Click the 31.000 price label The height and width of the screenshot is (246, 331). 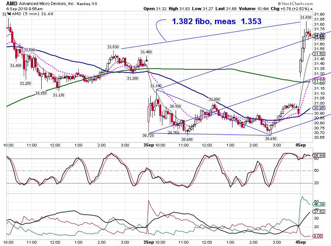coord(214,99)
